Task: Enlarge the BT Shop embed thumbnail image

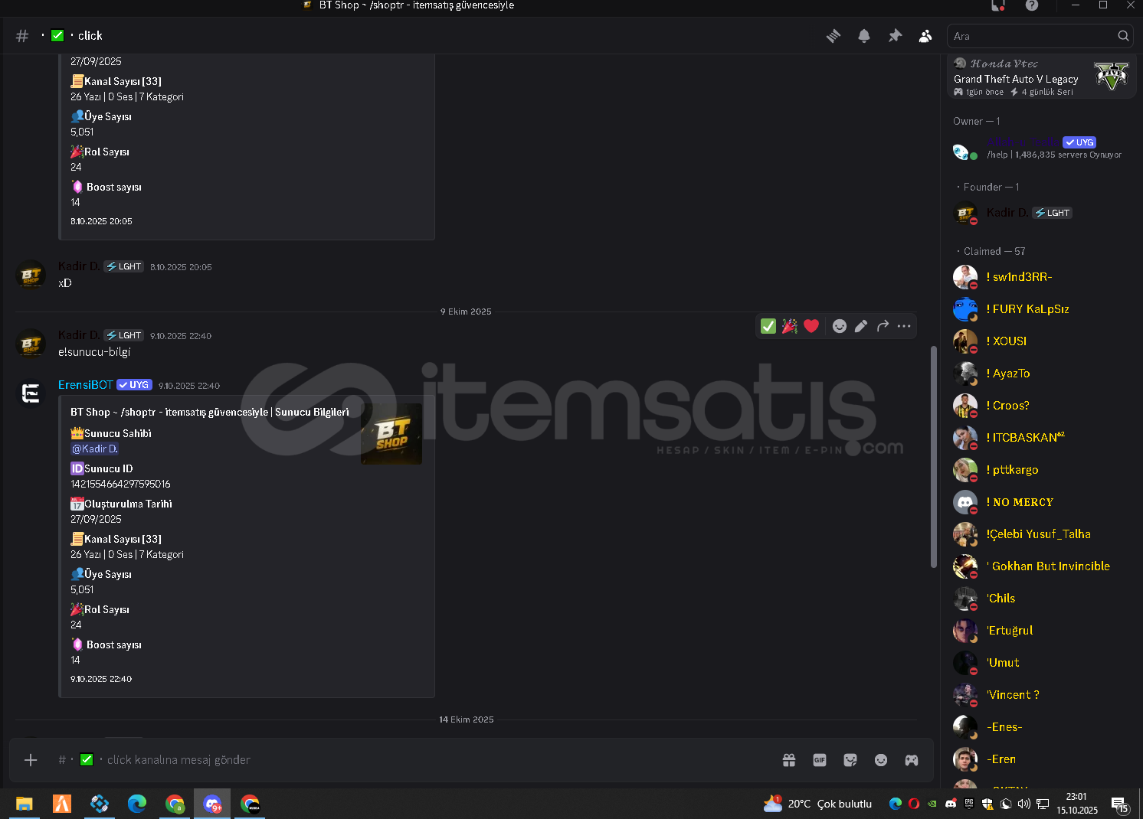Action: tap(391, 434)
